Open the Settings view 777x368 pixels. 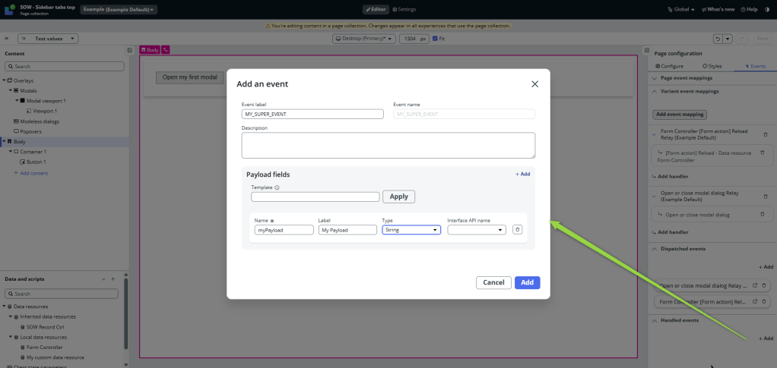click(x=404, y=9)
